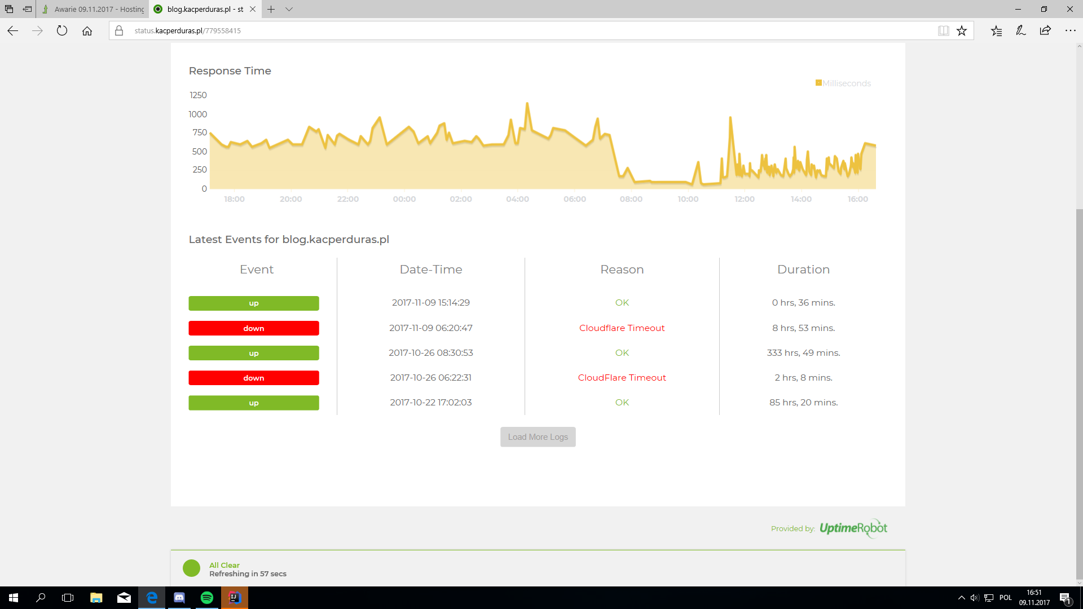Go to the browser home page icon

click(87, 31)
